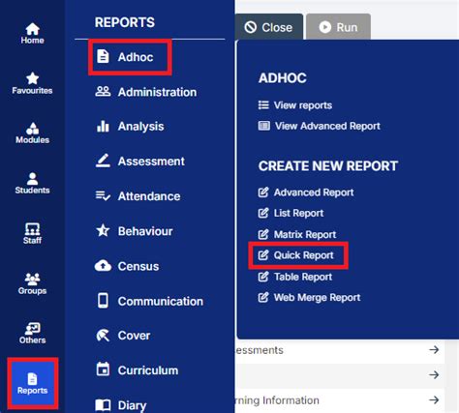
Task: Open the Staff icon in sidebar
Action: click(x=32, y=229)
